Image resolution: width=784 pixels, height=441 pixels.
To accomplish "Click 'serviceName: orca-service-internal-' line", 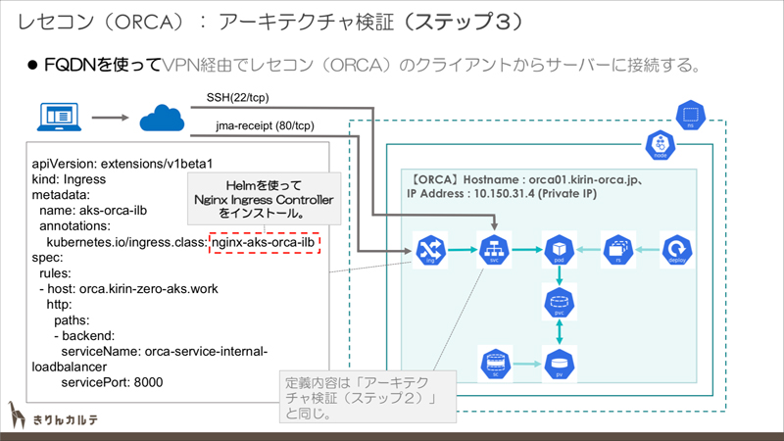I will pos(165,352).
